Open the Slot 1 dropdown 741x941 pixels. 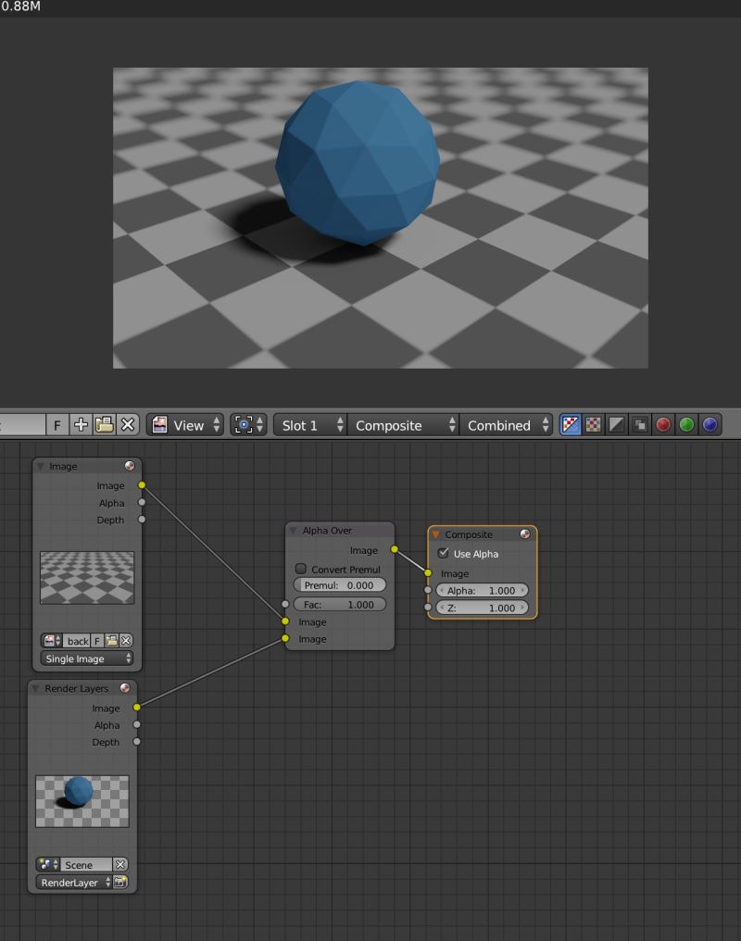(x=306, y=425)
